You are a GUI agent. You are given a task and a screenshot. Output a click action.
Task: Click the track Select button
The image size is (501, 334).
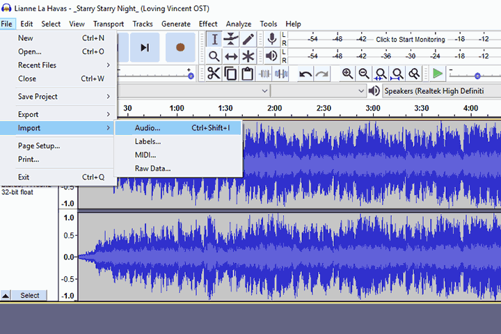[29, 295]
